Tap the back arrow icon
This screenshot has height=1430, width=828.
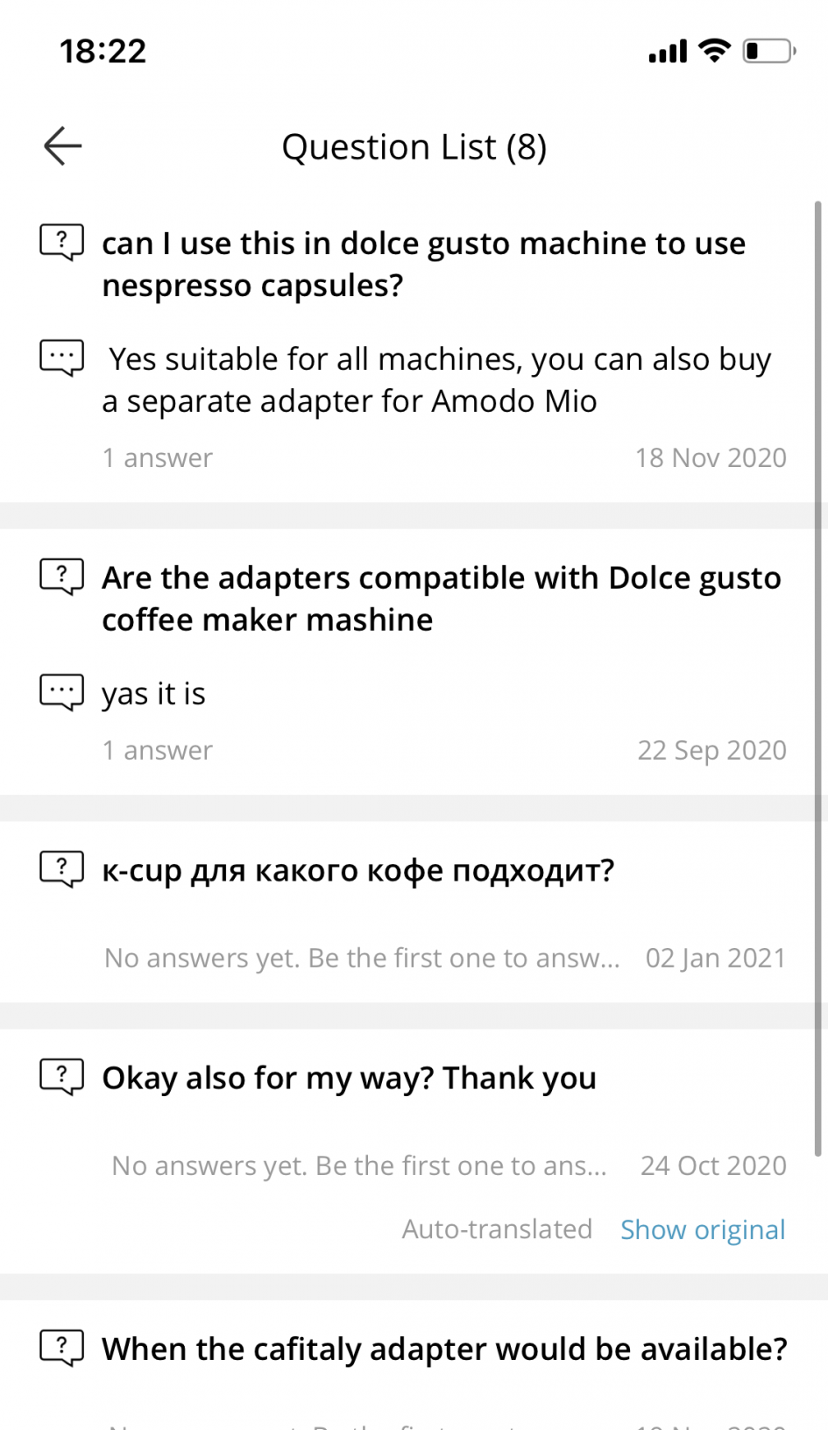point(63,145)
